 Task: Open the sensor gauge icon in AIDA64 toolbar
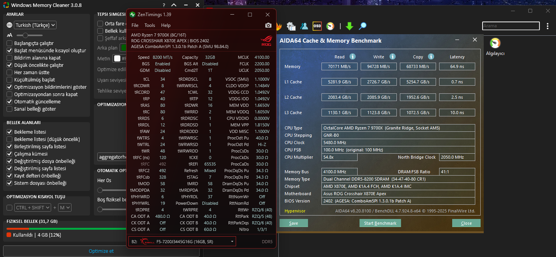click(x=330, y=26)
